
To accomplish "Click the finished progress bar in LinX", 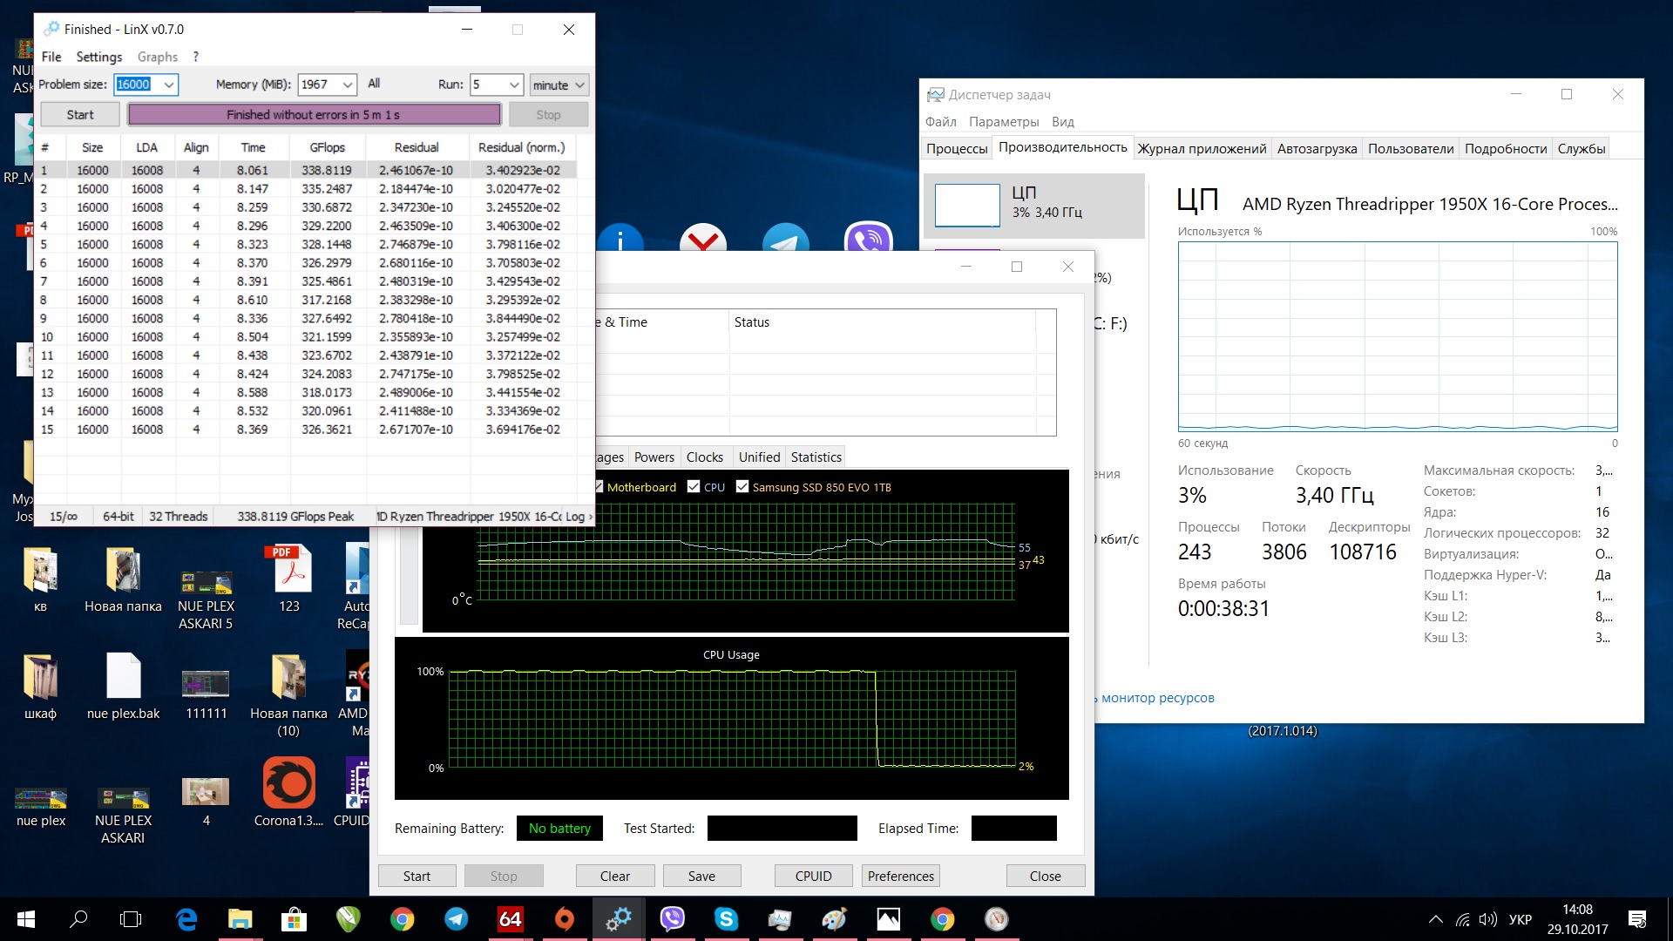I will 314,114.
